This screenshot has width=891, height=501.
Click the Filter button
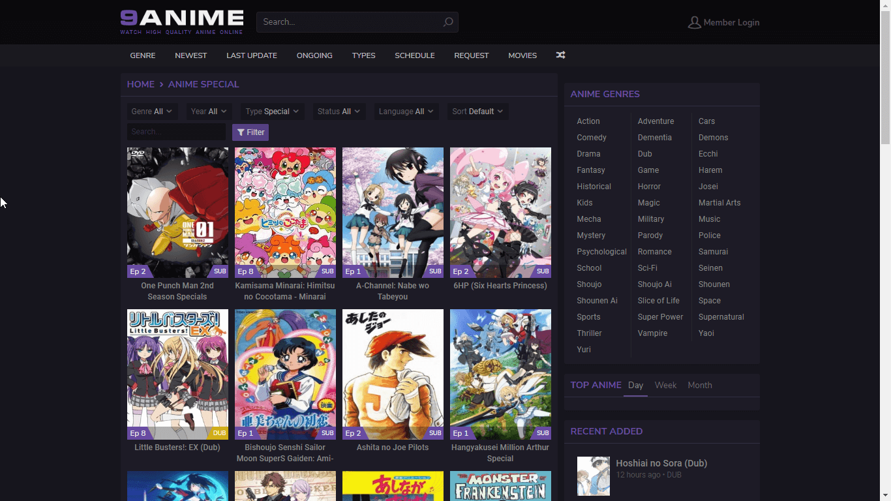tap(250, 132)
